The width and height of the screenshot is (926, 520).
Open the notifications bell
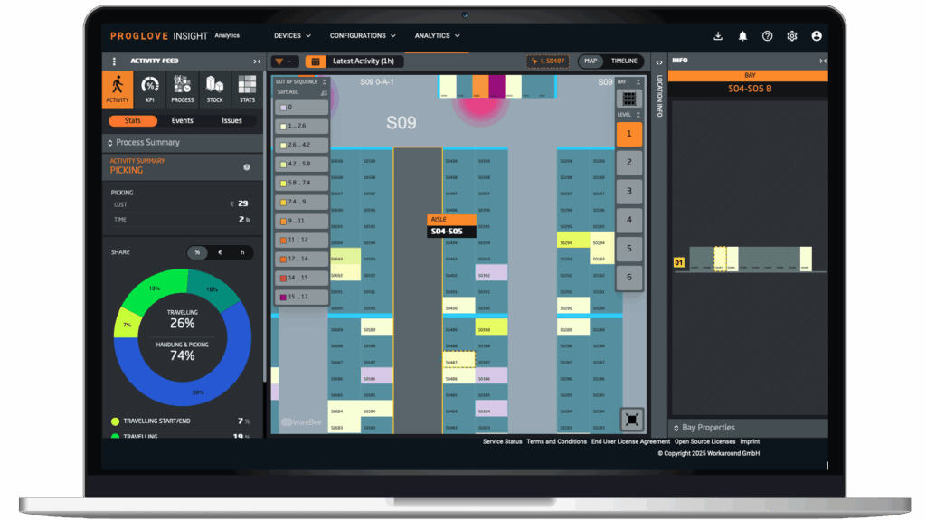point(742,36)
